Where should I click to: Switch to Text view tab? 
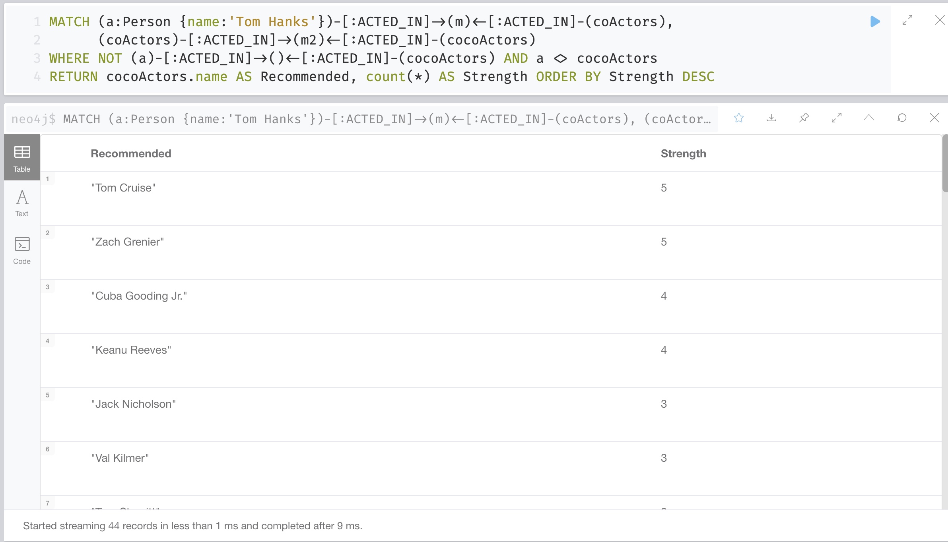(x=22, y=203)
